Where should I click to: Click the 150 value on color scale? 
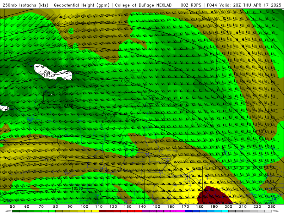[157, 207]
